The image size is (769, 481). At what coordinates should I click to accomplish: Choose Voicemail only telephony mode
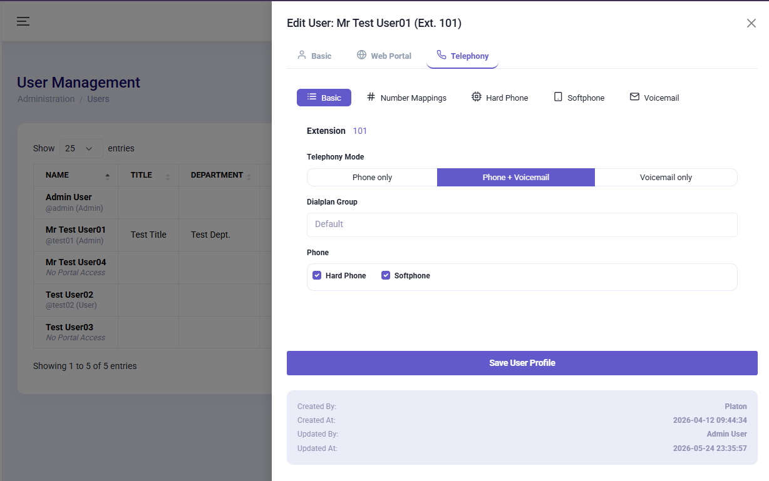coord(666,177)
